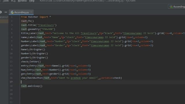The width and height of the screenshot is (185, 104).
Task: Select the FORYUT project root item
Action: coord(4,17)
